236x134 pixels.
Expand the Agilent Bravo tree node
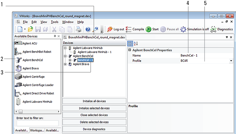(x=65, y=64)
